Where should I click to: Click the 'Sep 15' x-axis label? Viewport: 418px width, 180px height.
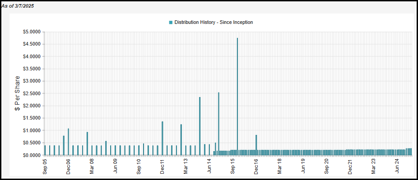tap(233, 167)
